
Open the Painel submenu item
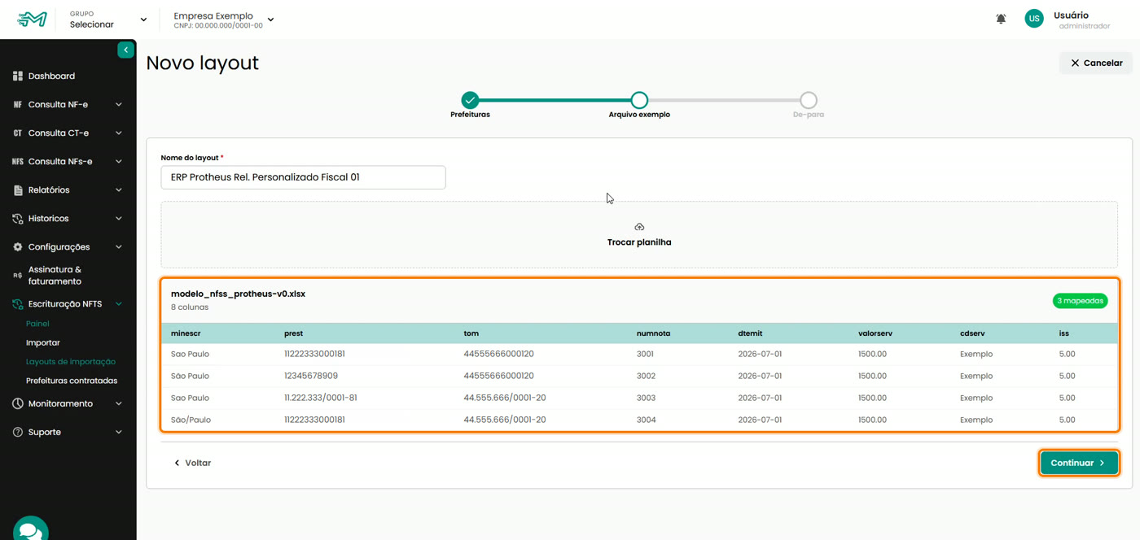pos(37,324)
